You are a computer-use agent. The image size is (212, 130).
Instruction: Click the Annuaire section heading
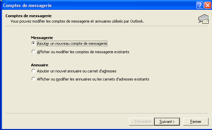(x=40, y=65)
